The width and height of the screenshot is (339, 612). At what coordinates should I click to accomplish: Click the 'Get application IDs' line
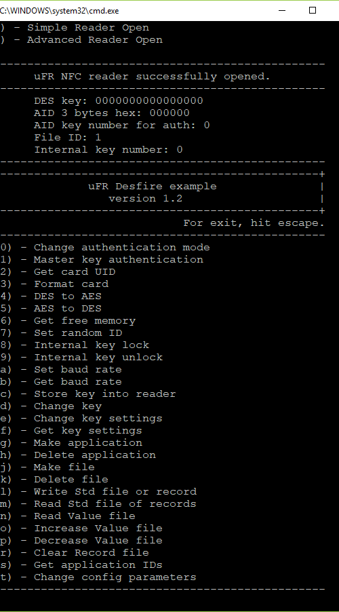point(81,565)
